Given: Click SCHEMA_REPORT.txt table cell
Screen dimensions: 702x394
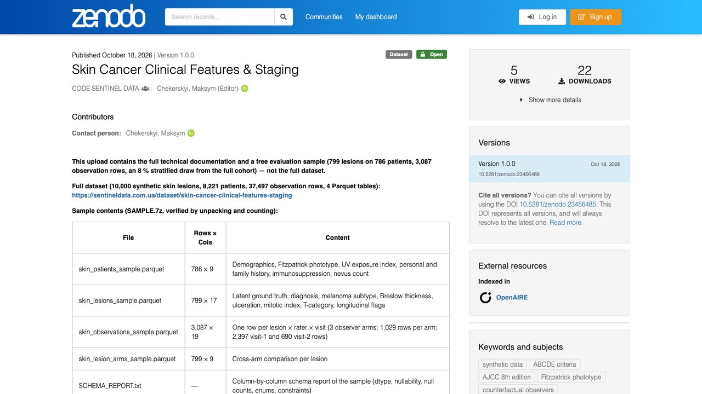Looking at the screenshot, I should (128, 383).
